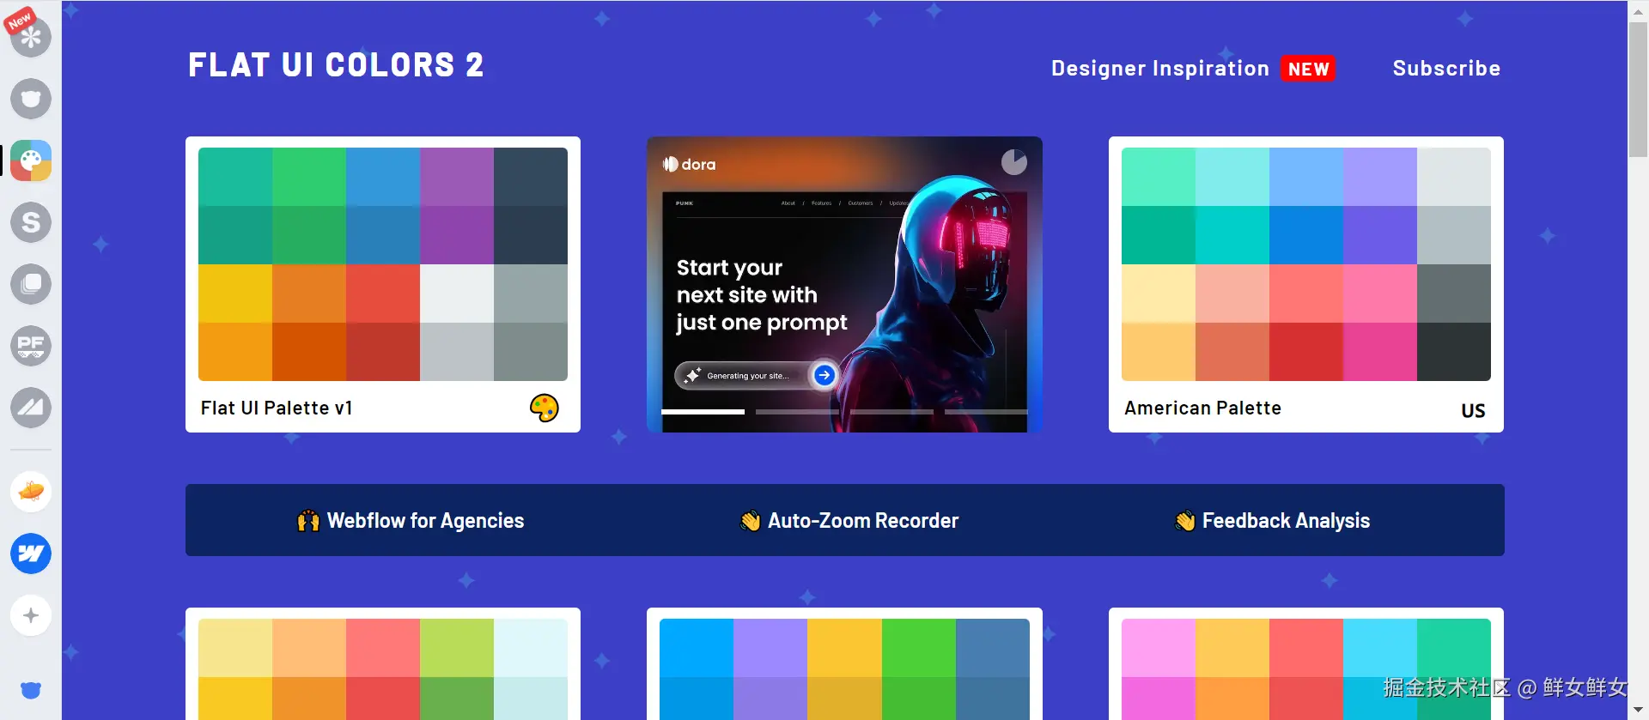
Task: Click the page vertical scrollbar thumb
Action: point(1638,90)
